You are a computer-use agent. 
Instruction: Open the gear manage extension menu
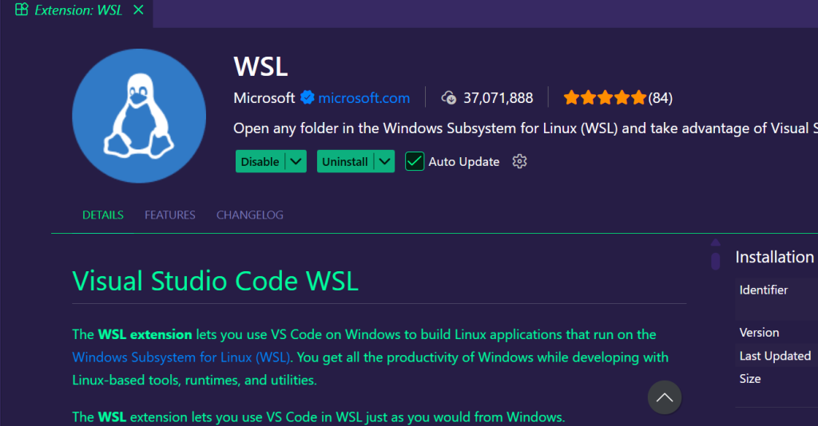tap(520, 162)
